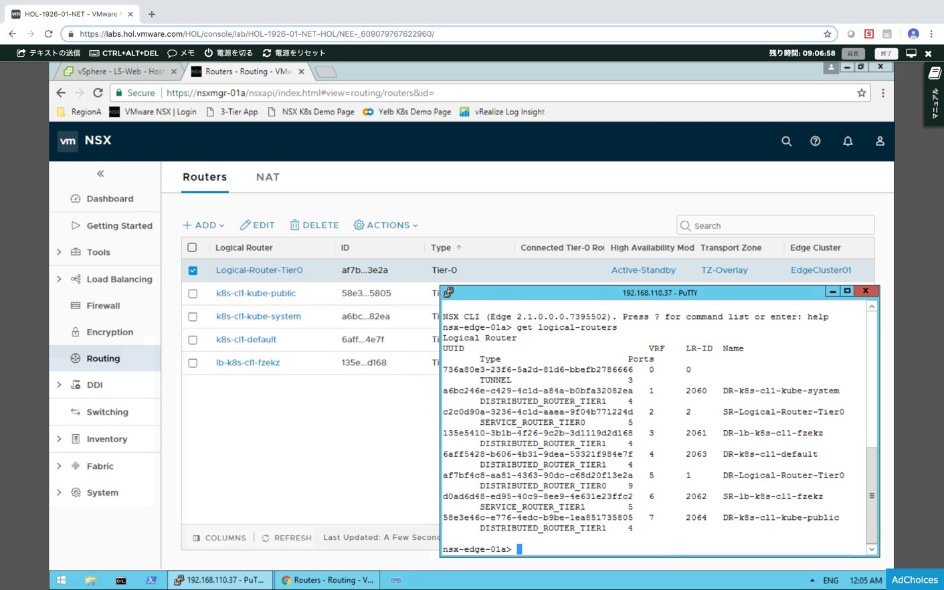Open the outer browser profile avatar
Screen dimensions: 944x590
(x=913, y=34)
